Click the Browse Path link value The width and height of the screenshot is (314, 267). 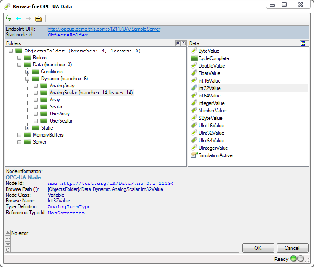tap(105, 189)
